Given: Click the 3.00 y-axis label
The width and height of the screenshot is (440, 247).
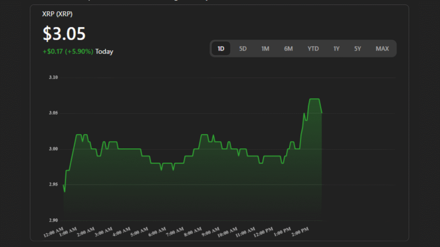Looking at the screenshot, I should coord(53,149).
